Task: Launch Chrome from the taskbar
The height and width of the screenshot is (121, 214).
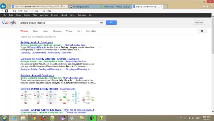Action: coord(33,118)
